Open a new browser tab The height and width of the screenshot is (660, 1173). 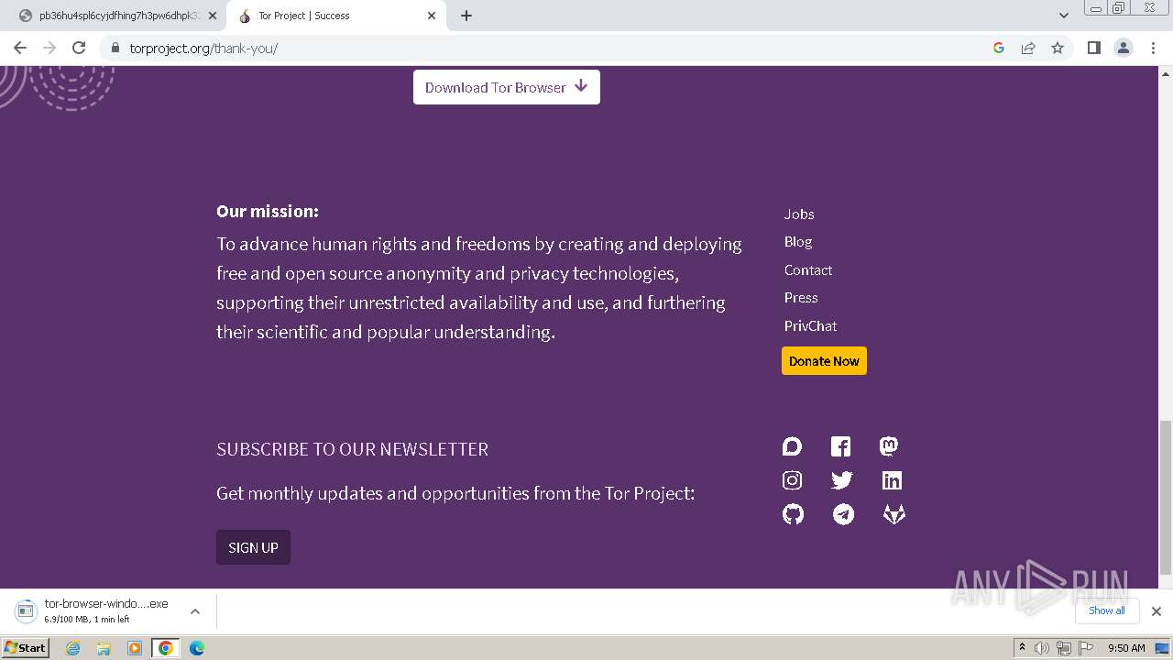[466, 16]
